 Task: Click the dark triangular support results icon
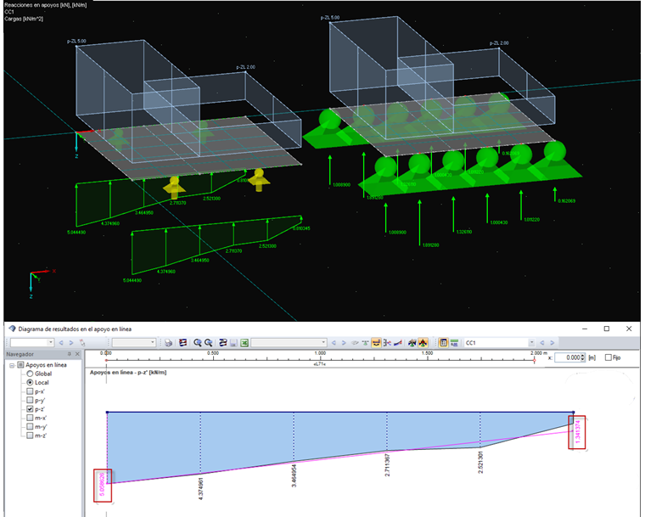412,343
